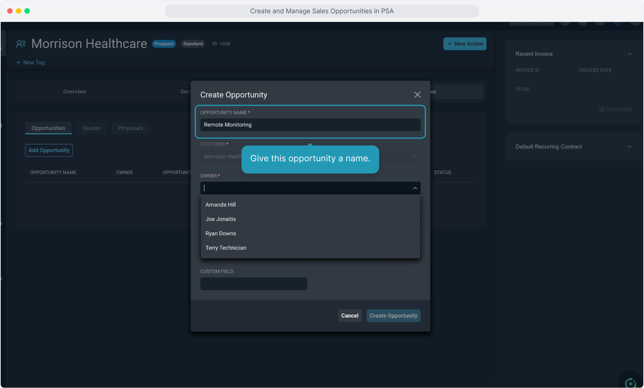Focus the Custom Field text input
Viewport: 644px width, 388px height.
tap(254, 284)
